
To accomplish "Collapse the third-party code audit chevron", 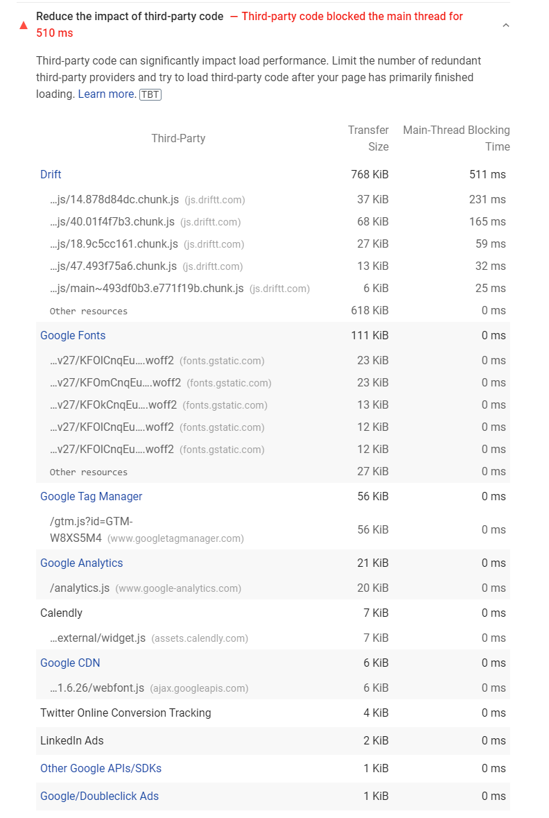I will click(x=505, y=25).
